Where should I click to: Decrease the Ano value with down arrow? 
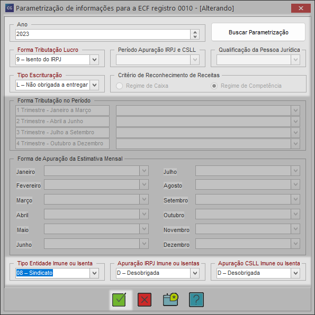(195, 36)
